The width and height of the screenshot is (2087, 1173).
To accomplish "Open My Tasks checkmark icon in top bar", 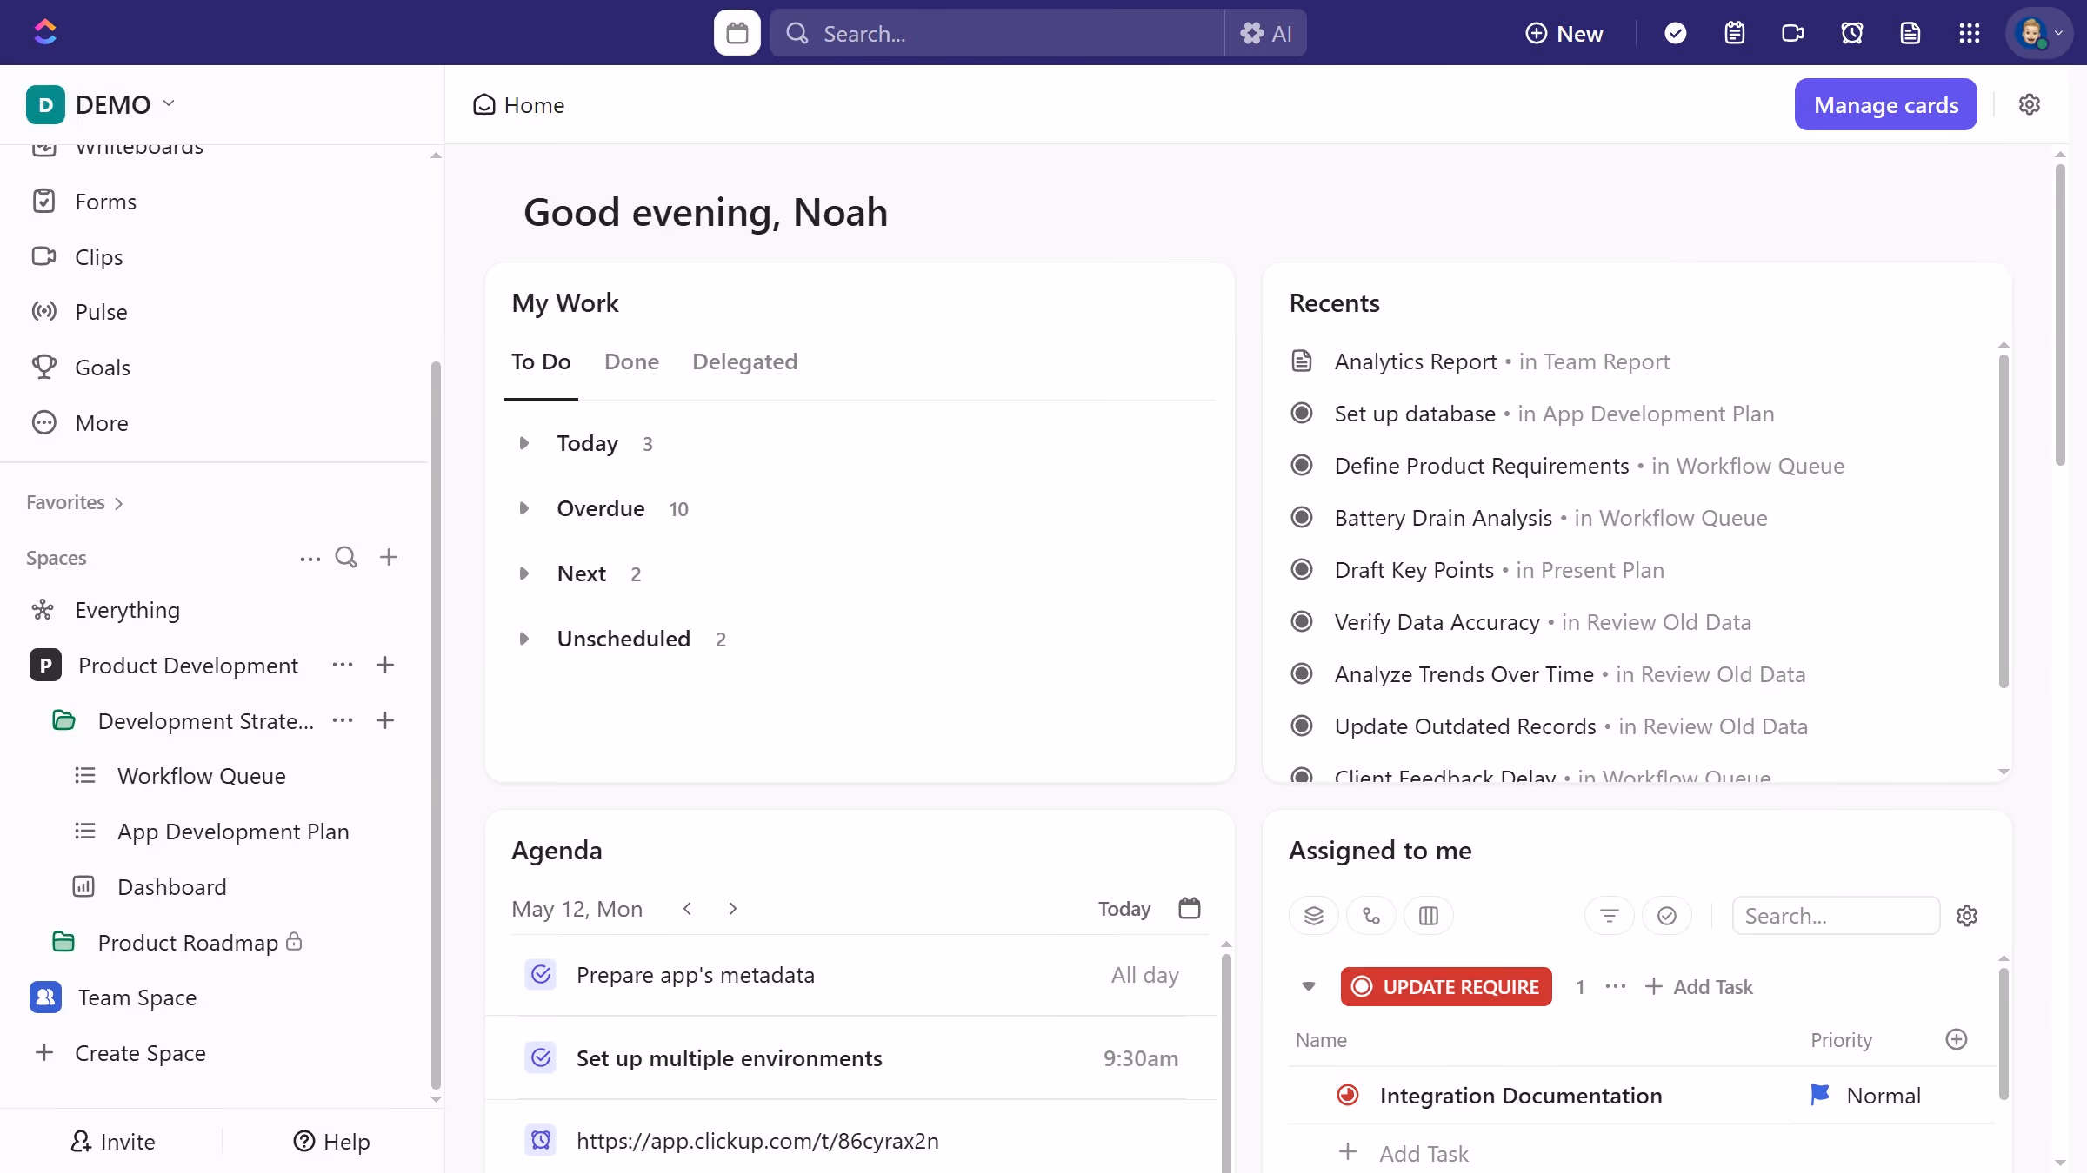I will tap(1675, 33).
